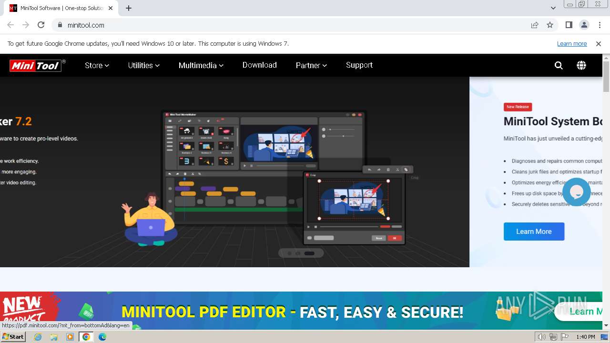This screenshot has width=610, height=343.
Task: Close the MiniTool Software tab
Action: 111,8
